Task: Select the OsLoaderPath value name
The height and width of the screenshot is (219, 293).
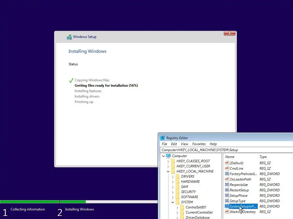Action: point(240,179)
